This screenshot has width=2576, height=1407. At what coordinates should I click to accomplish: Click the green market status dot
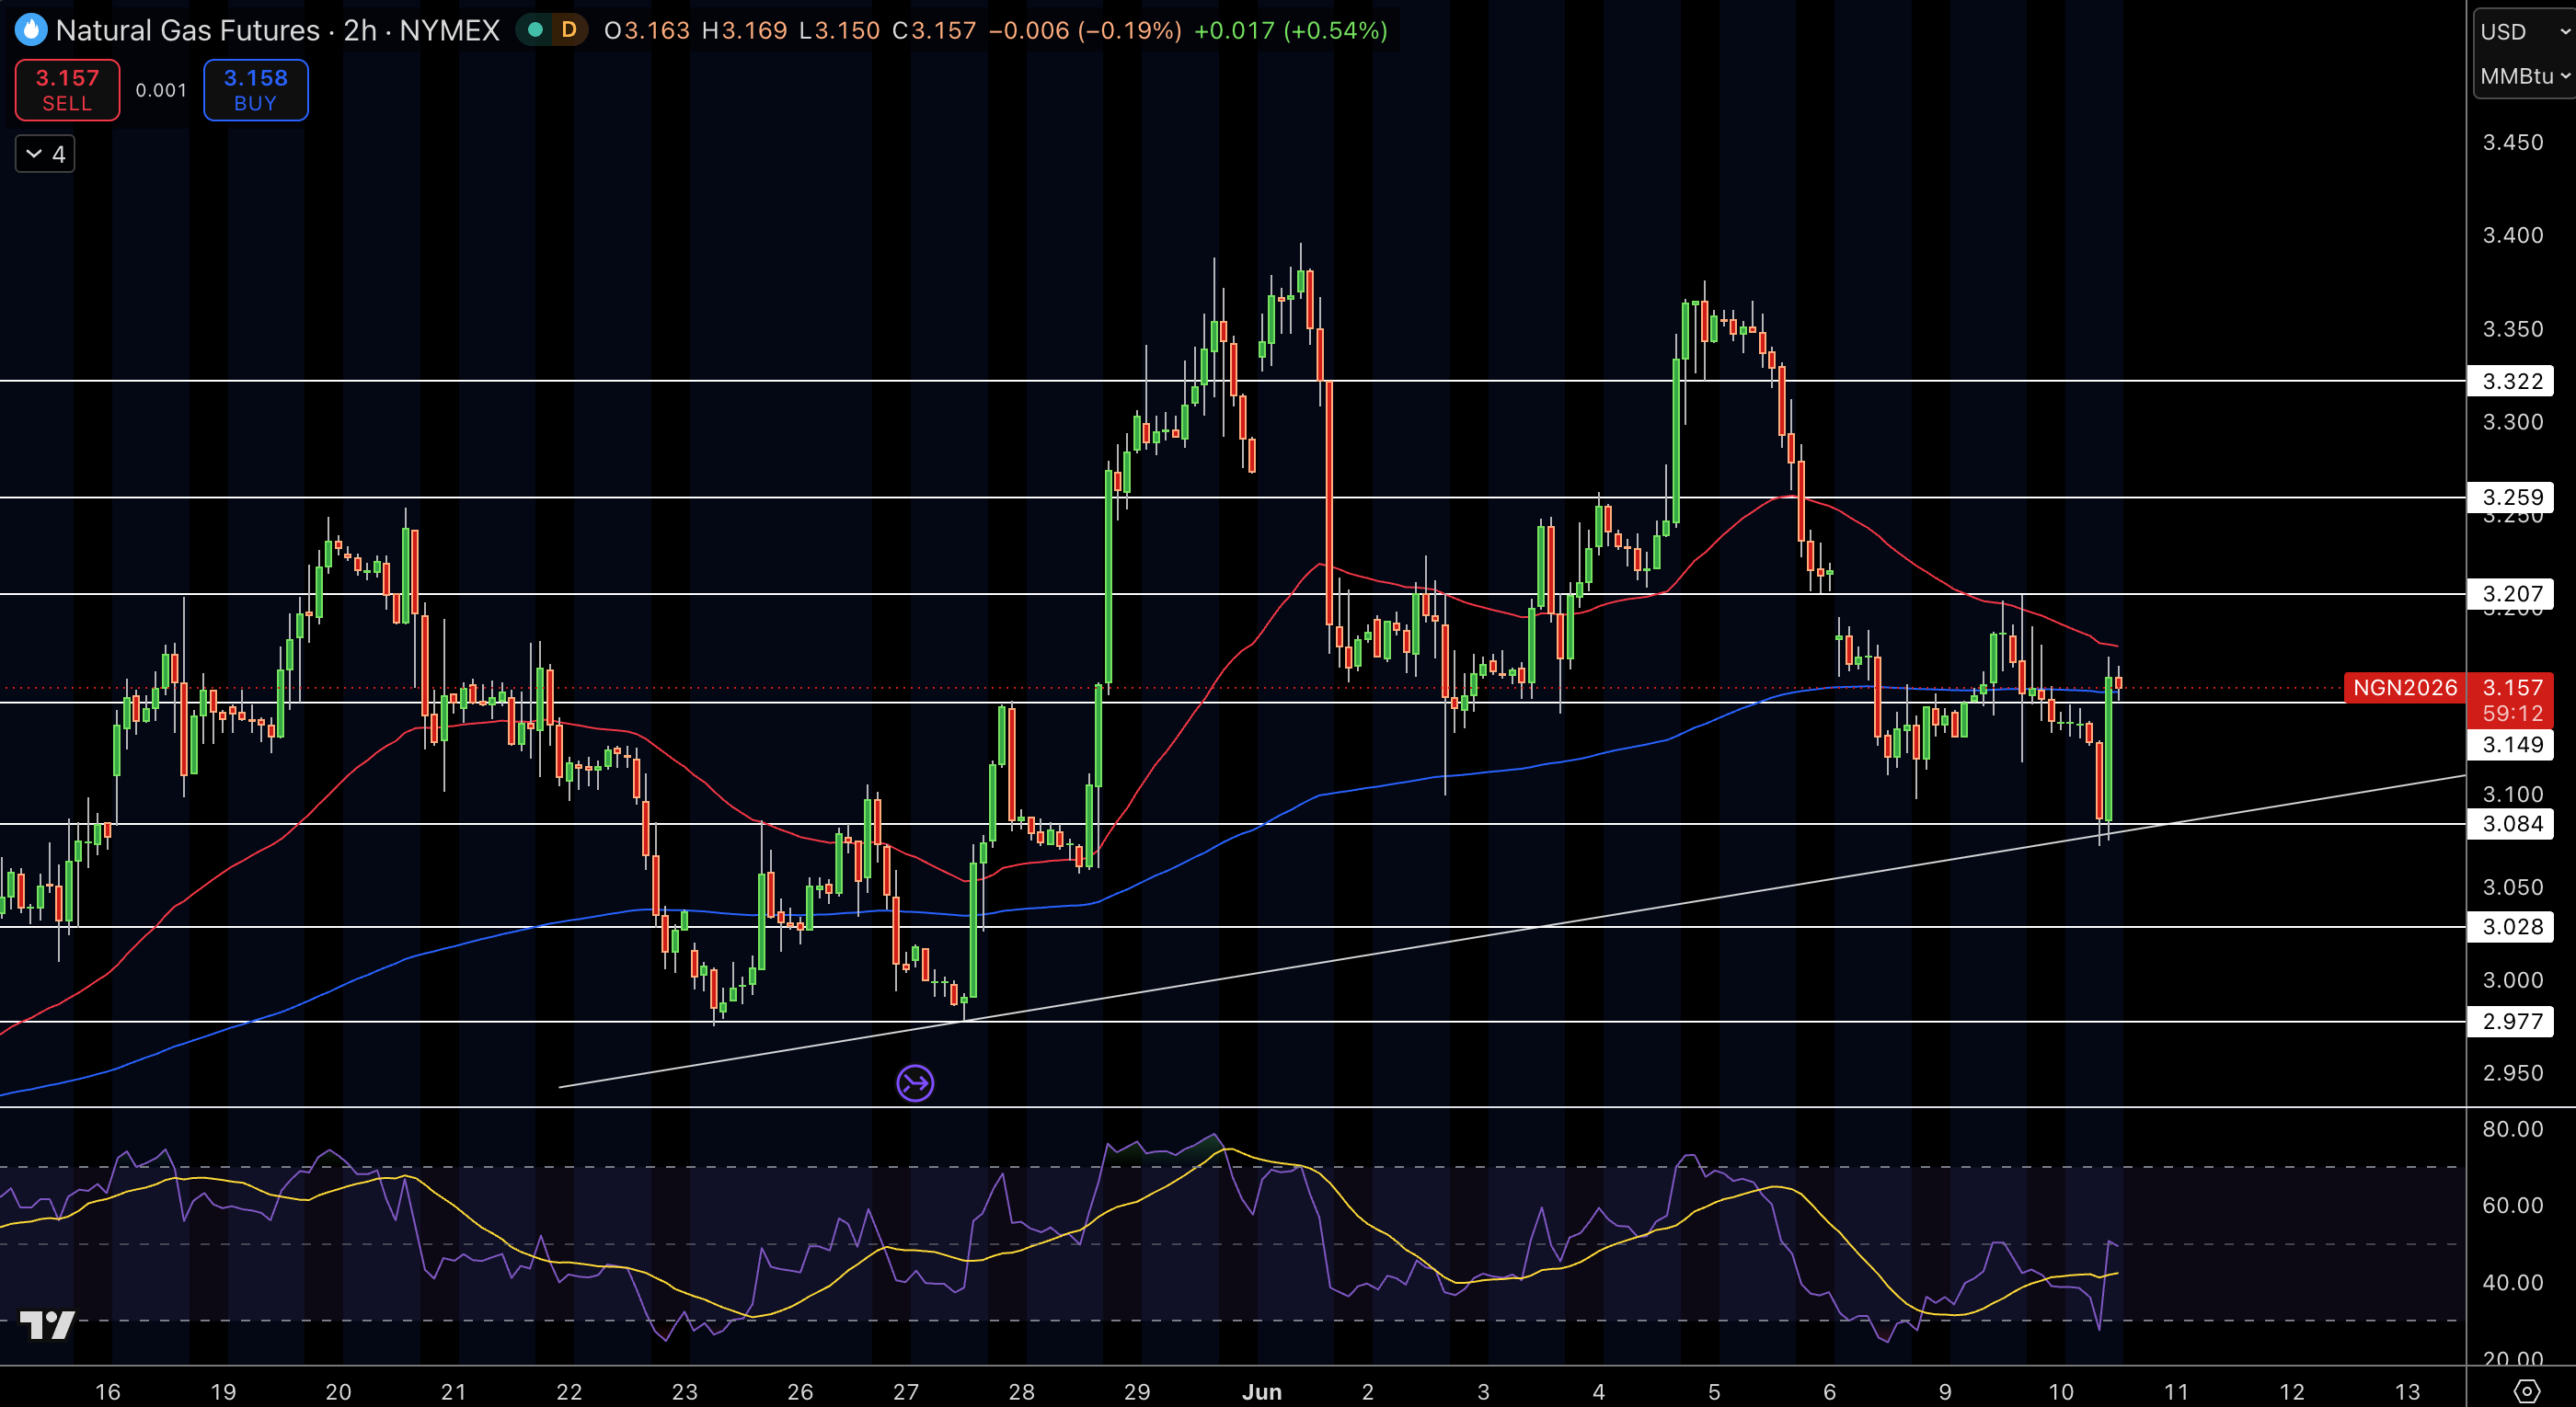coord(535,30)
